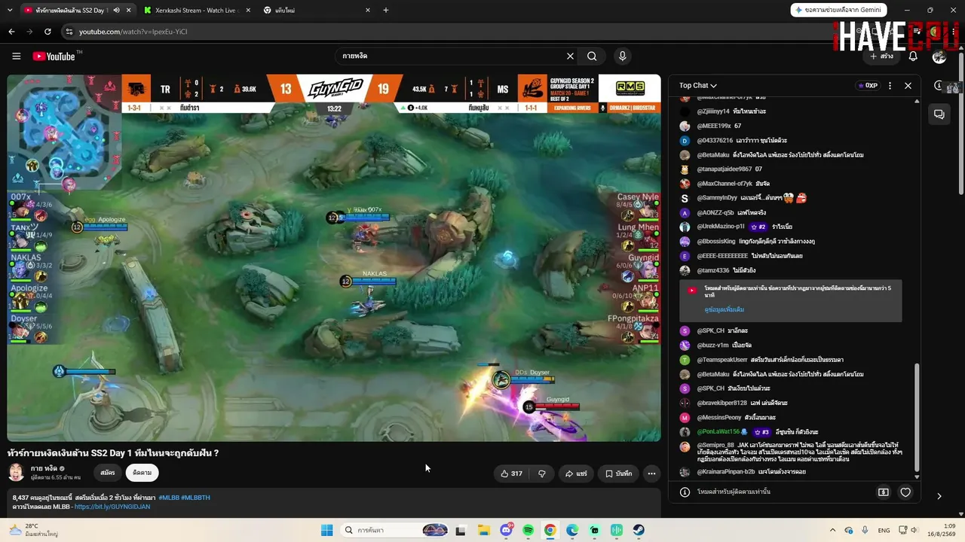This screenshot has width=965, height=542.
Task: Click the white subscribed/follow button
Action: coord(142,473)
